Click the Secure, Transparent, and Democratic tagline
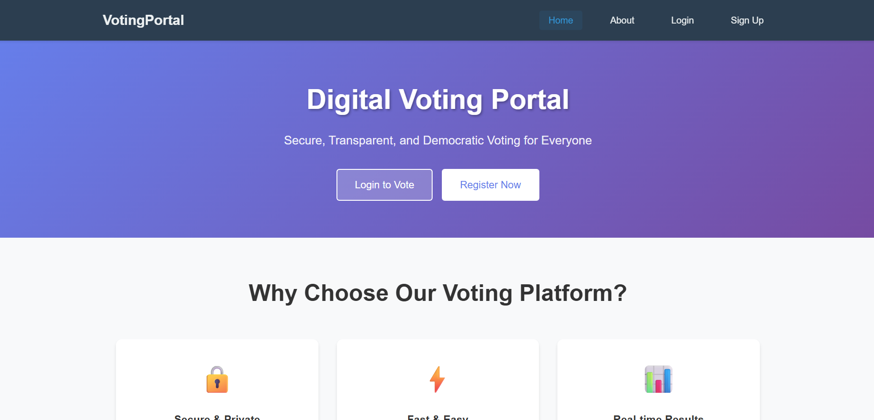The height and width of the screenshot is (420, 874). pos(438,140)
